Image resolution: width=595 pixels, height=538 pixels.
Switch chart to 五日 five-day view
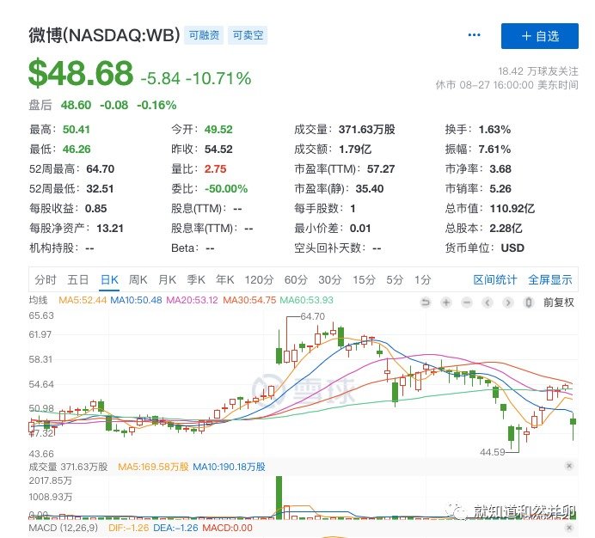tap(77, 280)
